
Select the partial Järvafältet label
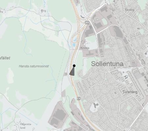click(x=5, y=58)
